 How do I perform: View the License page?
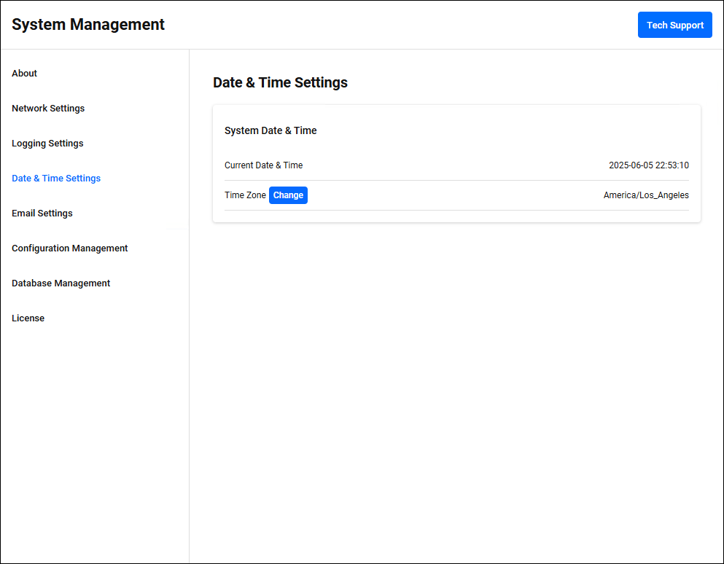28,318
